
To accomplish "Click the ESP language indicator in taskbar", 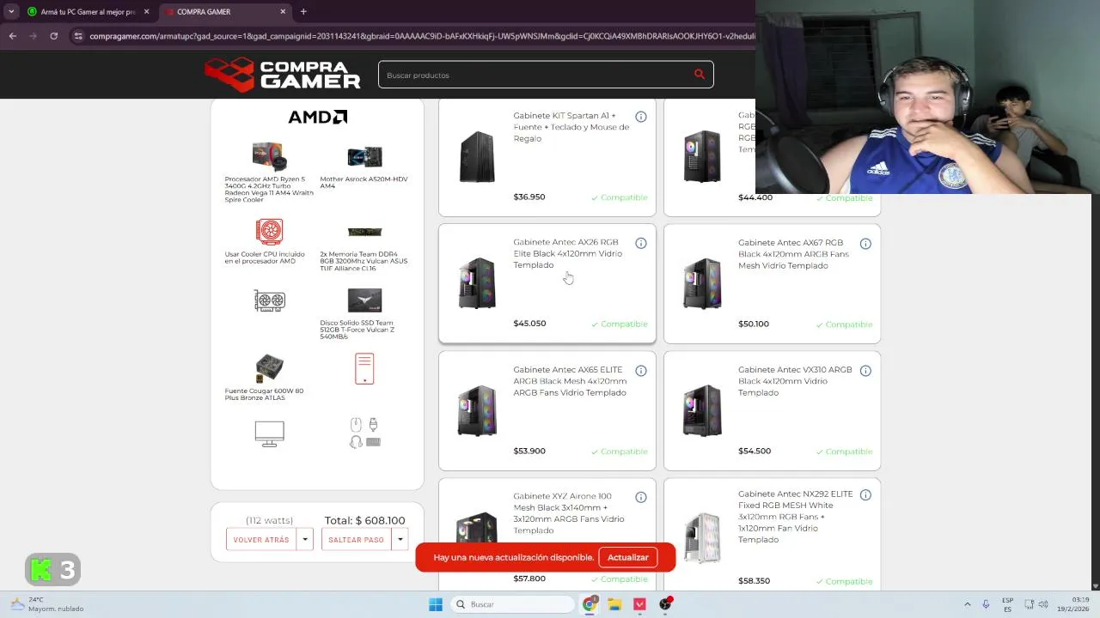I will pyautogui.click(x=1007, y=604).
